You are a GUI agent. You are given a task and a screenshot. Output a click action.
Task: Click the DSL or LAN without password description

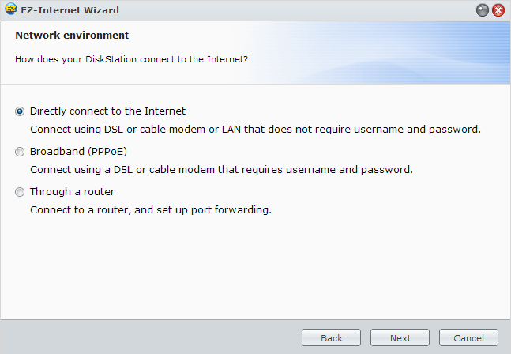255,129
